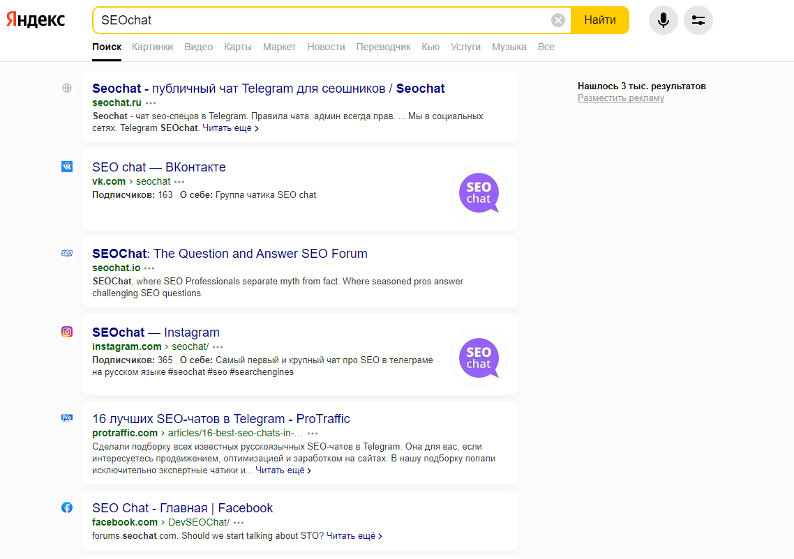The width and height of the screenshot is (794, 559).
Task: Click the SEO chat logo thumbnail in VK result
Action: pos(479,193)
